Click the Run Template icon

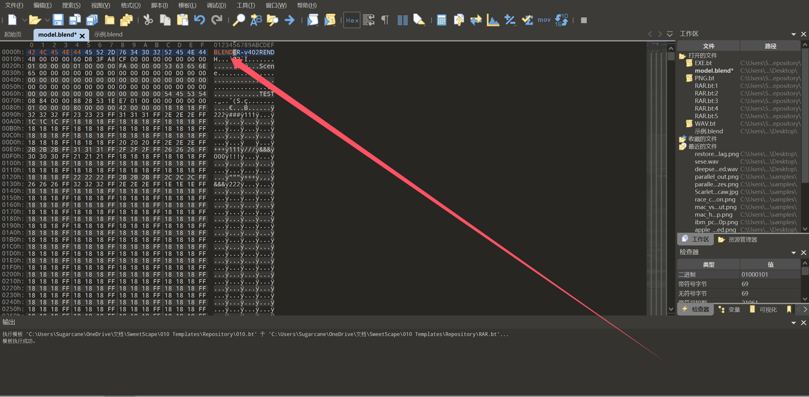330,20
